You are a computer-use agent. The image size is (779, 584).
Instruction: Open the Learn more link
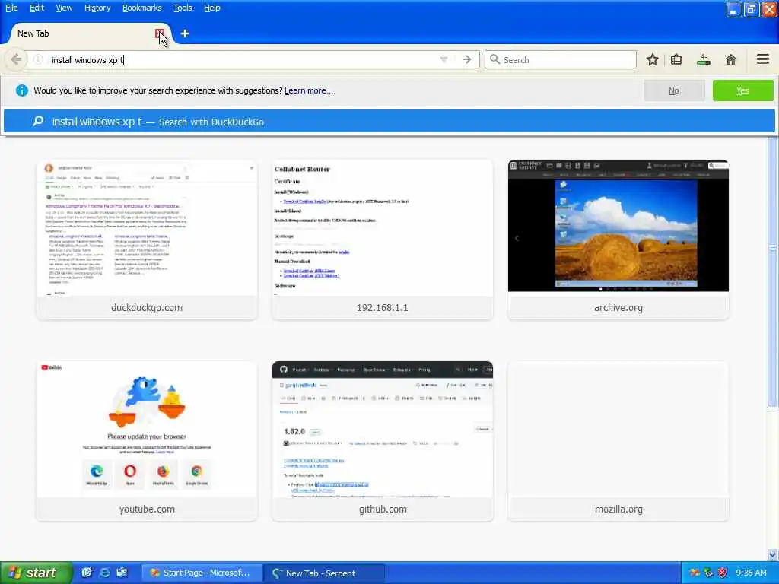pyautogui.click(x=309, y=91)
